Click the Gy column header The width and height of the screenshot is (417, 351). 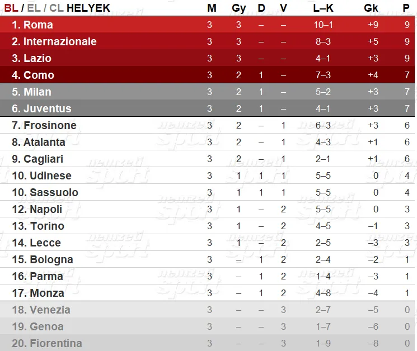238,8
